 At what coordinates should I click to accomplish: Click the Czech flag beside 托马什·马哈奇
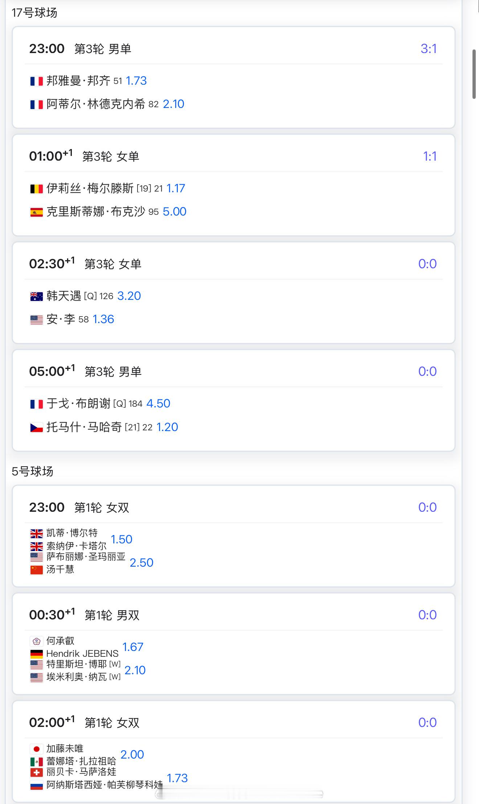(x=36, y=427)
